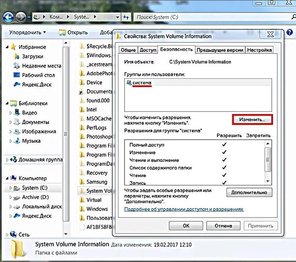Click the Полный доступ permission row
This screenshot has width=296, height=262.
[195, 145]
